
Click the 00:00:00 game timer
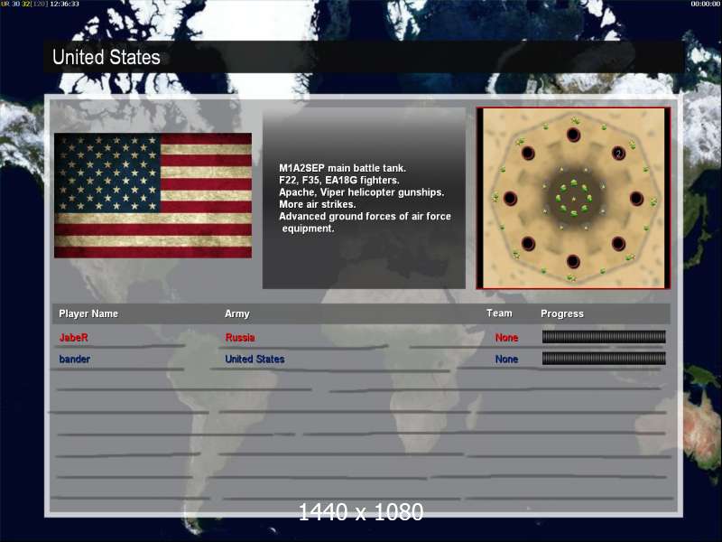[706, 4]
